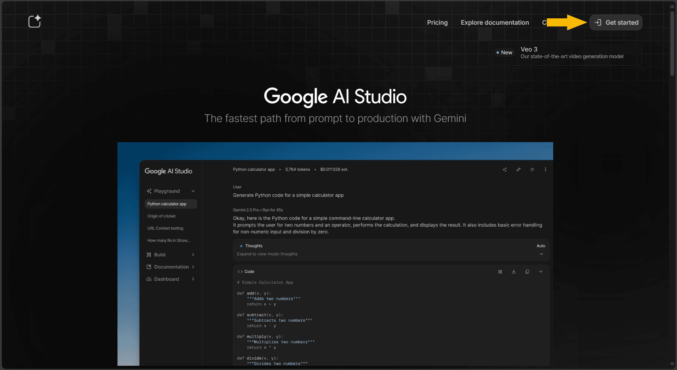Click the page's vertical scrollbar
Image resolution: width=677 pixels, height=370 pixels.
tap(672, 42)
